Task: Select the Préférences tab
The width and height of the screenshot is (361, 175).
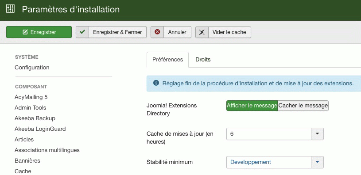Action: tap(167, 60)
